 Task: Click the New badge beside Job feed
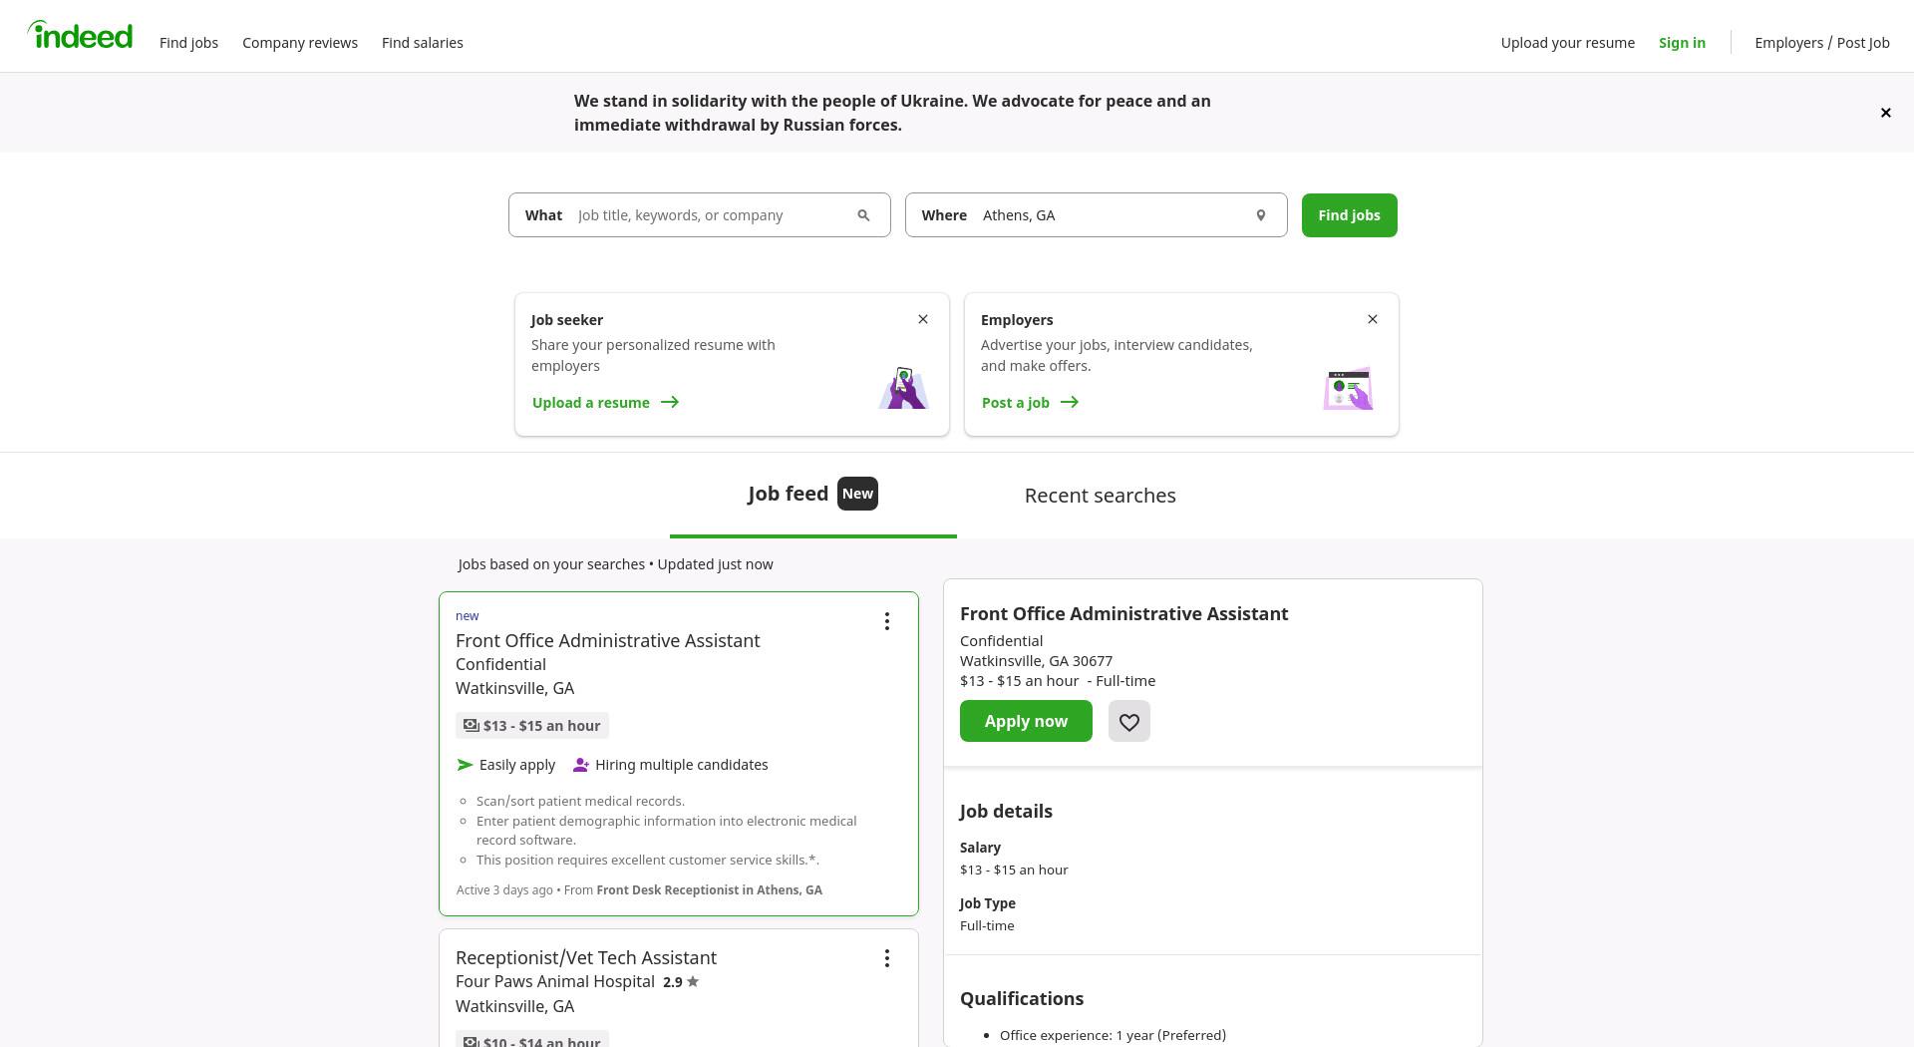[x=857, y=494]
